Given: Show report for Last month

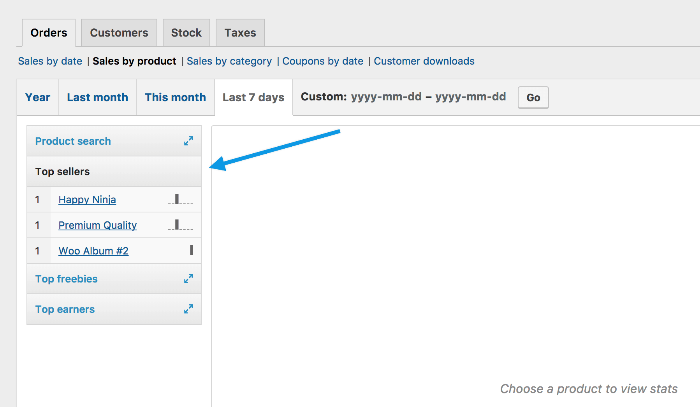Looking at the screenshot, I should pyautogui.click(x=97, y=97).
